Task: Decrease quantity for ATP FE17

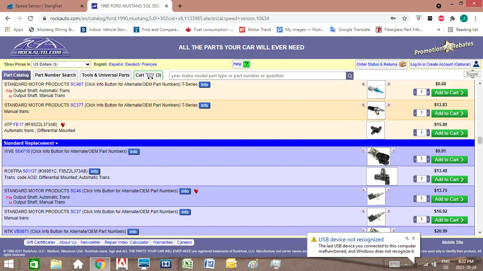Action: [415, 133]
